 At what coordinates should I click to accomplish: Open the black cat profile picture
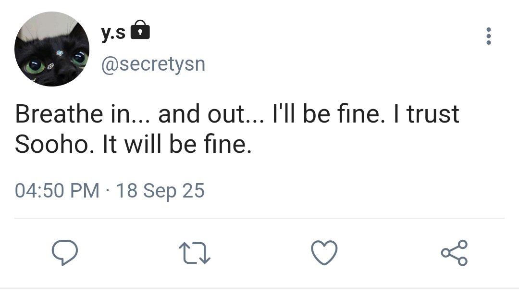52,49
